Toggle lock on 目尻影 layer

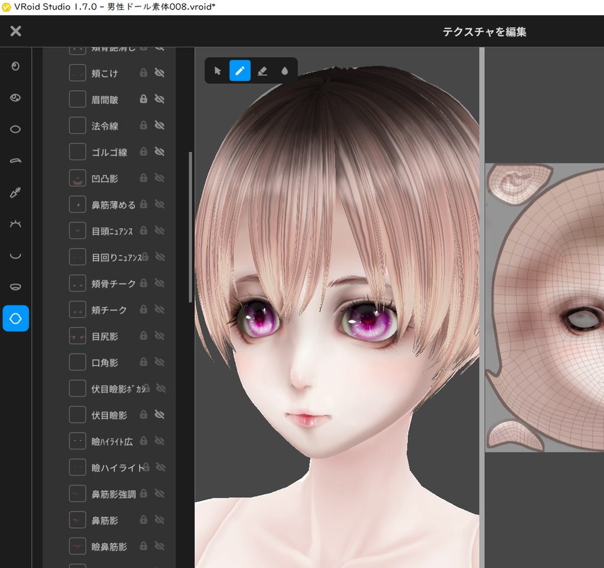pyautogui.click(x=143, y=336)
